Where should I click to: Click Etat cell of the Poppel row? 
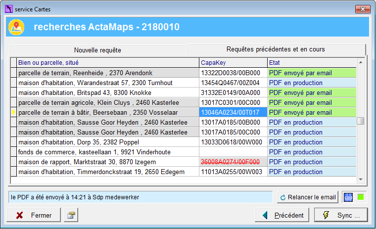click(x=312, y=142)
